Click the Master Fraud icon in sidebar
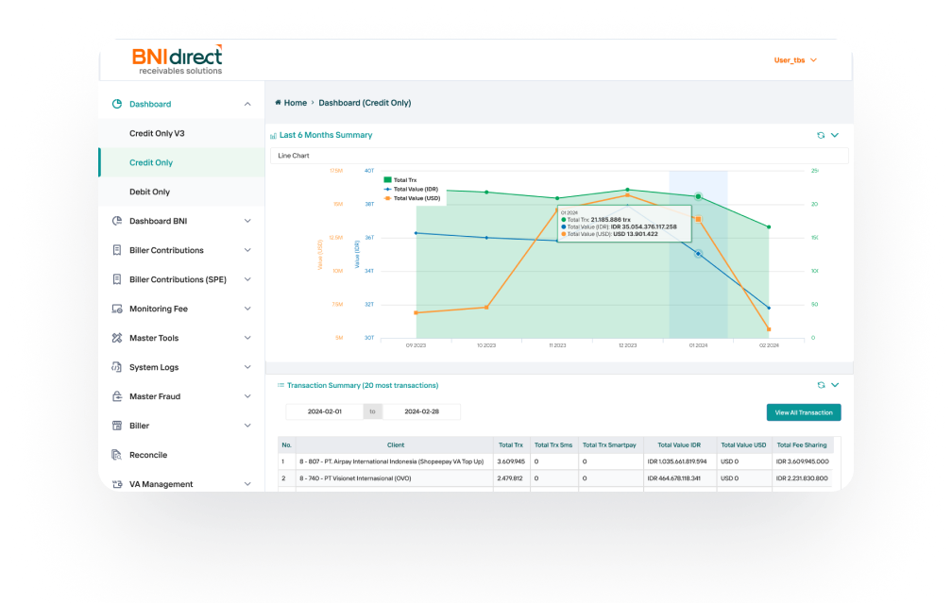The width and height of the screenshot is (952, 603). point(117,396)
